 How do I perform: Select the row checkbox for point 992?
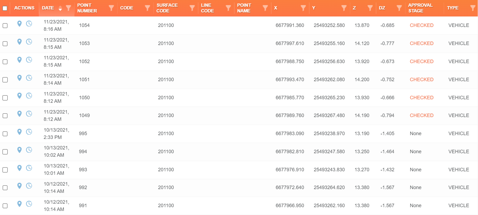(5, 188)
